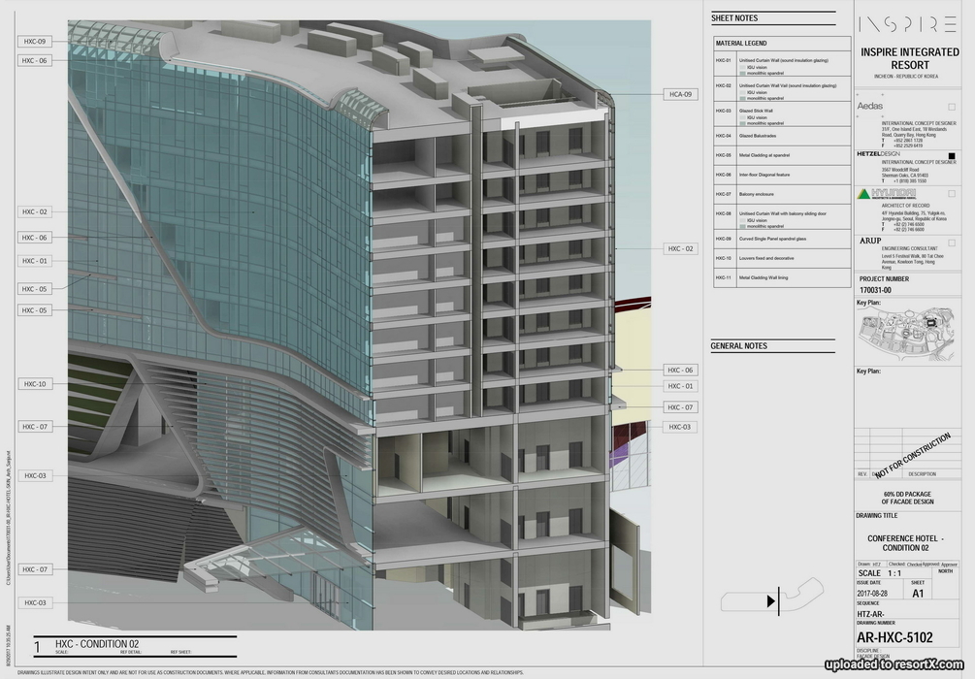Viewport: 975px width, 679px height.
Task: Click the ARUP engineering consultant logo
Action: pos(871,241)
